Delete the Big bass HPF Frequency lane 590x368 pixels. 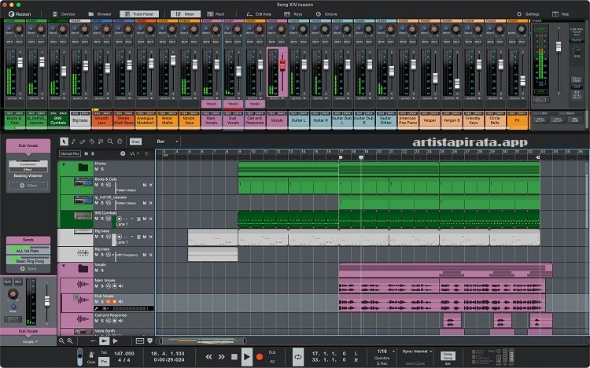[150, 255]
